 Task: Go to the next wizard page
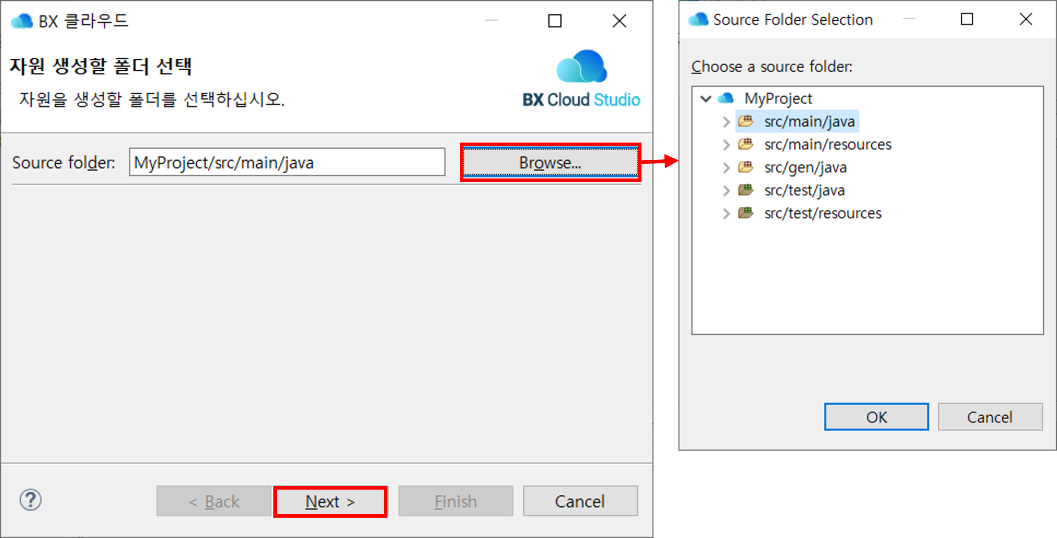331,501
